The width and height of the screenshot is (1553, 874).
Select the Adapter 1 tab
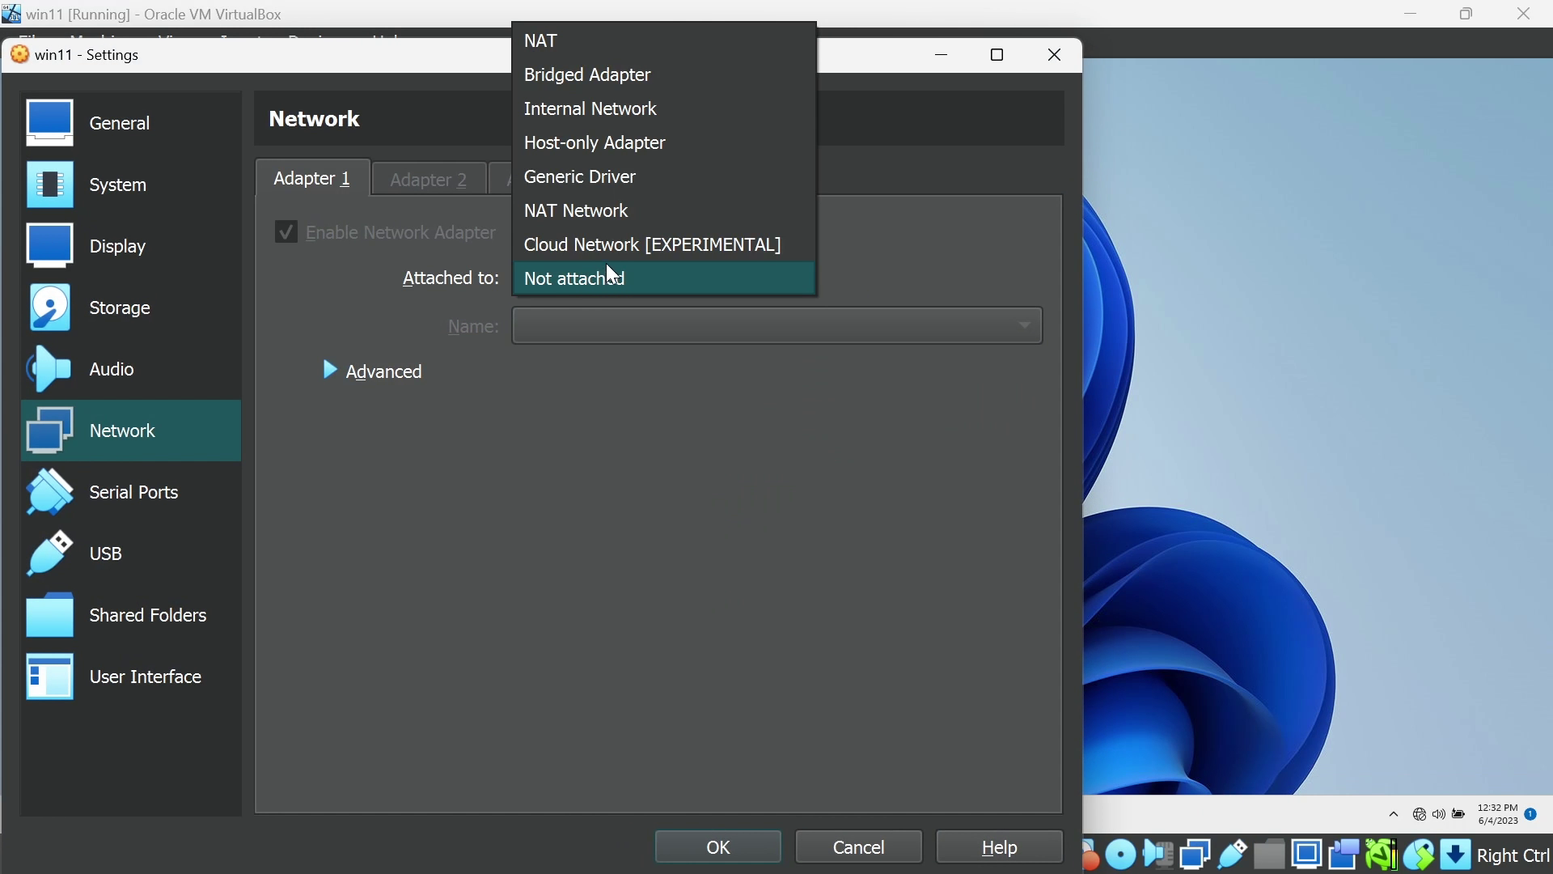click(312, 178)
